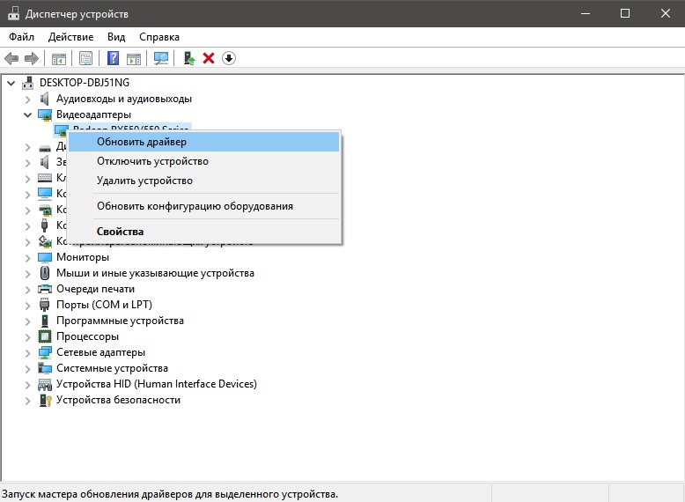This screenshot has height=502, width=685.
Task: Select the Мониторы category label
Action: tap(83, 257)
